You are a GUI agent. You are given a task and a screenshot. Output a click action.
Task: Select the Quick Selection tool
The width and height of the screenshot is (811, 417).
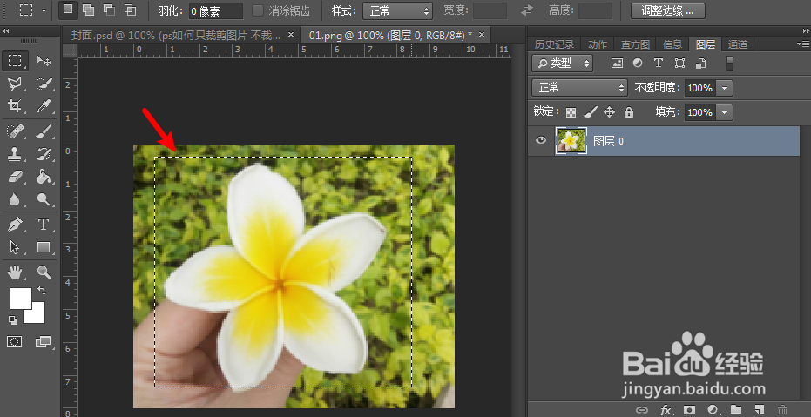point(44,84)
